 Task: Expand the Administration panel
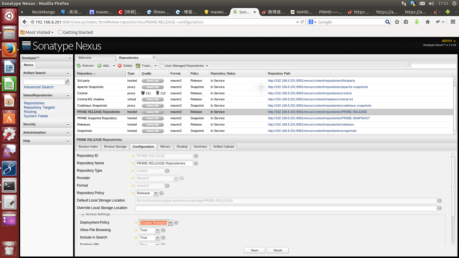[x=68, y=133]
